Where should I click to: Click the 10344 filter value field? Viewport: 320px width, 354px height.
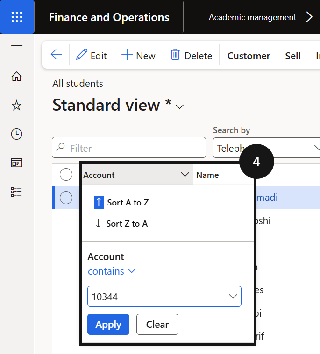164,297
